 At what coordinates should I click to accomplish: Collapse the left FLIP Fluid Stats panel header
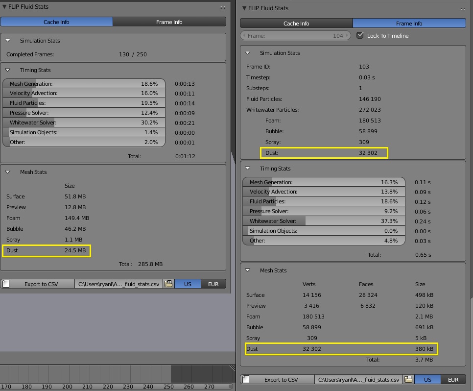(4, 7)
